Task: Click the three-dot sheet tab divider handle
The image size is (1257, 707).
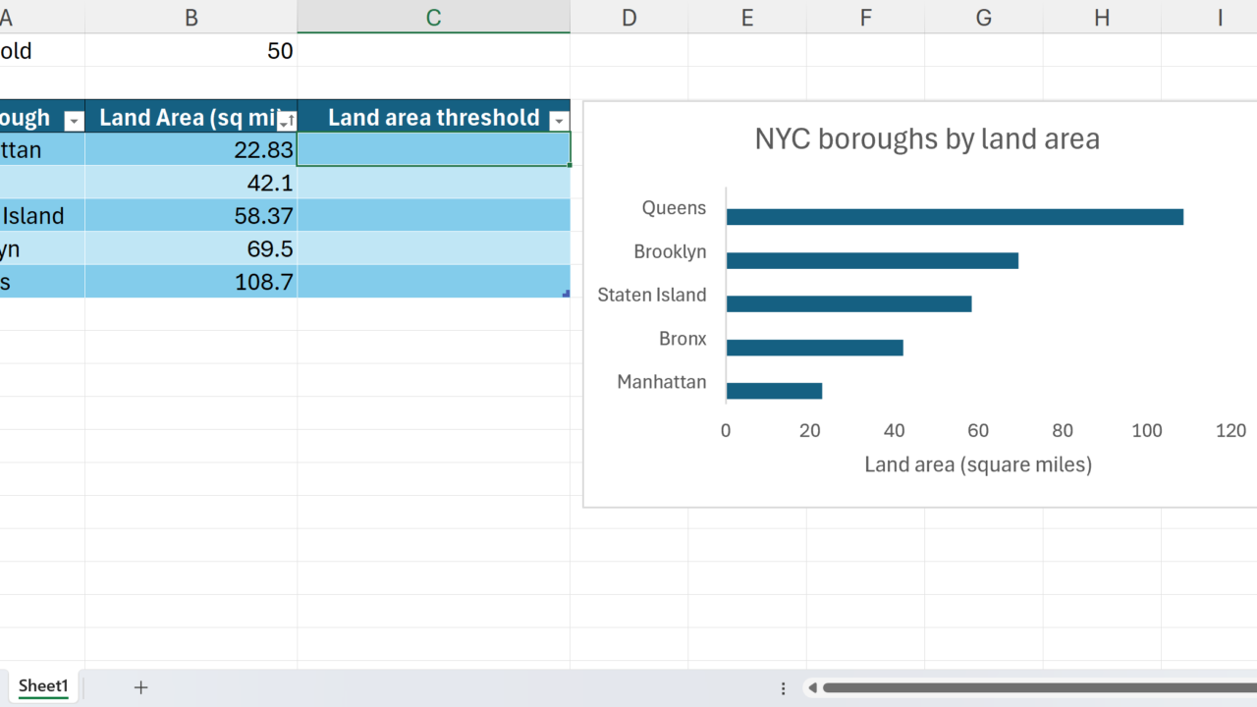Action: pos(783,688)
